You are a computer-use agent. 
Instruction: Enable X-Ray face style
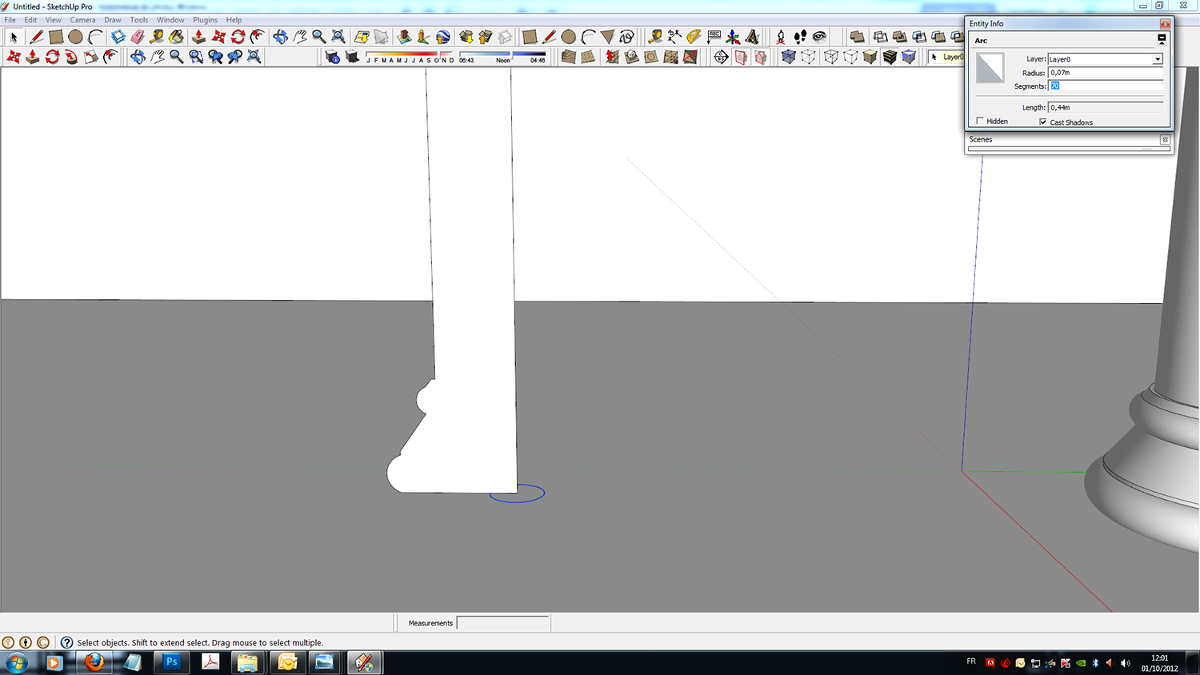coord(789,57)
